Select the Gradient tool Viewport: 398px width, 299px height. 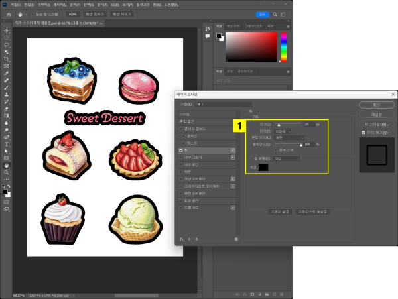coord(7,116)
